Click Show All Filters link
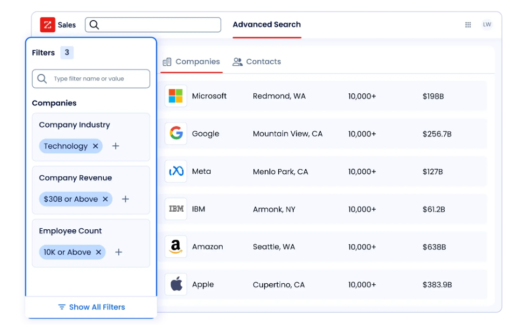519x332 pixels. coord(92,307)
